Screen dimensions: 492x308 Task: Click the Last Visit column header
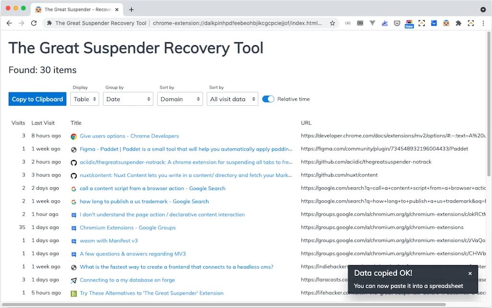(43, 123)
